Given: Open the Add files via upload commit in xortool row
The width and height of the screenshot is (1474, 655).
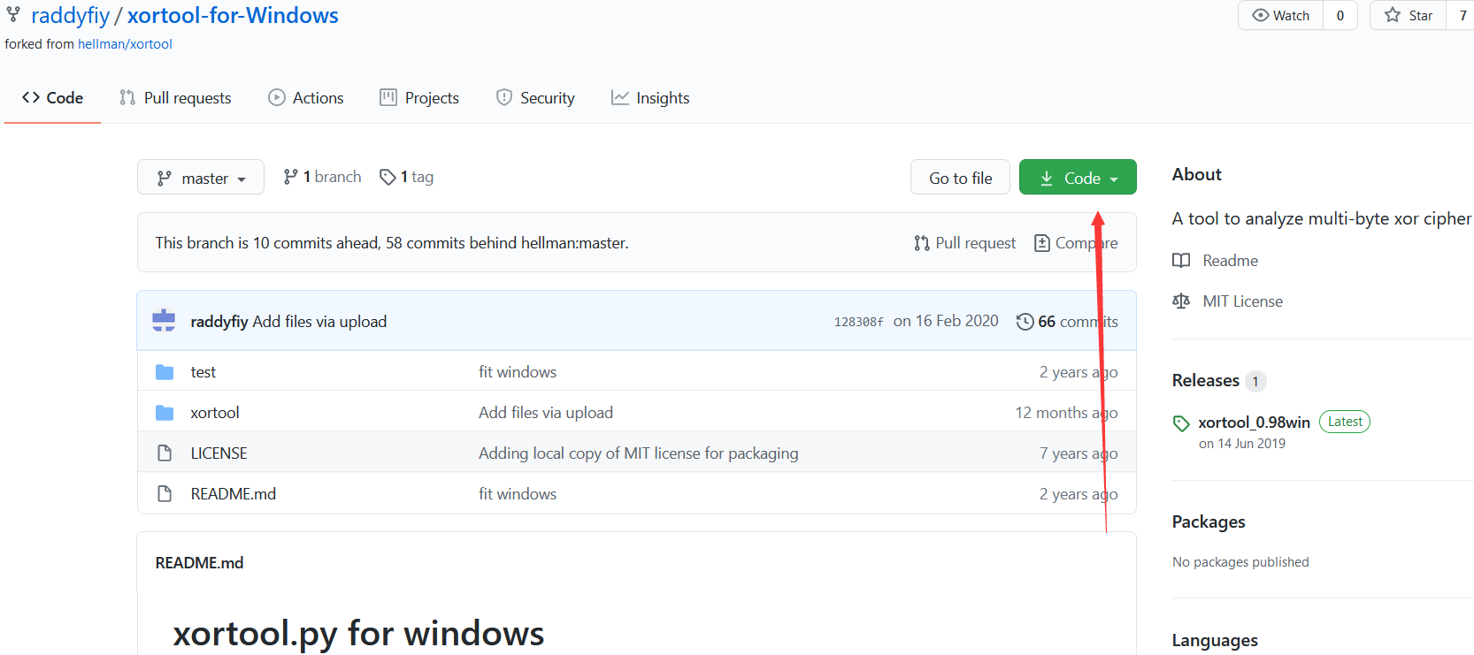Looking at the screenshot, I should [546, 413].
